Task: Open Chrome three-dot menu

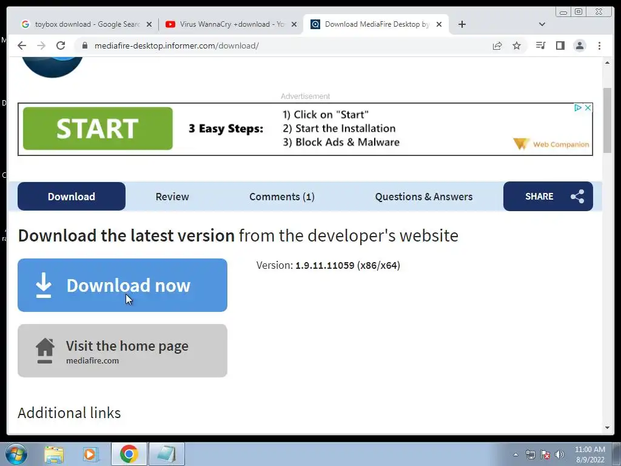Action: [599, 46]
